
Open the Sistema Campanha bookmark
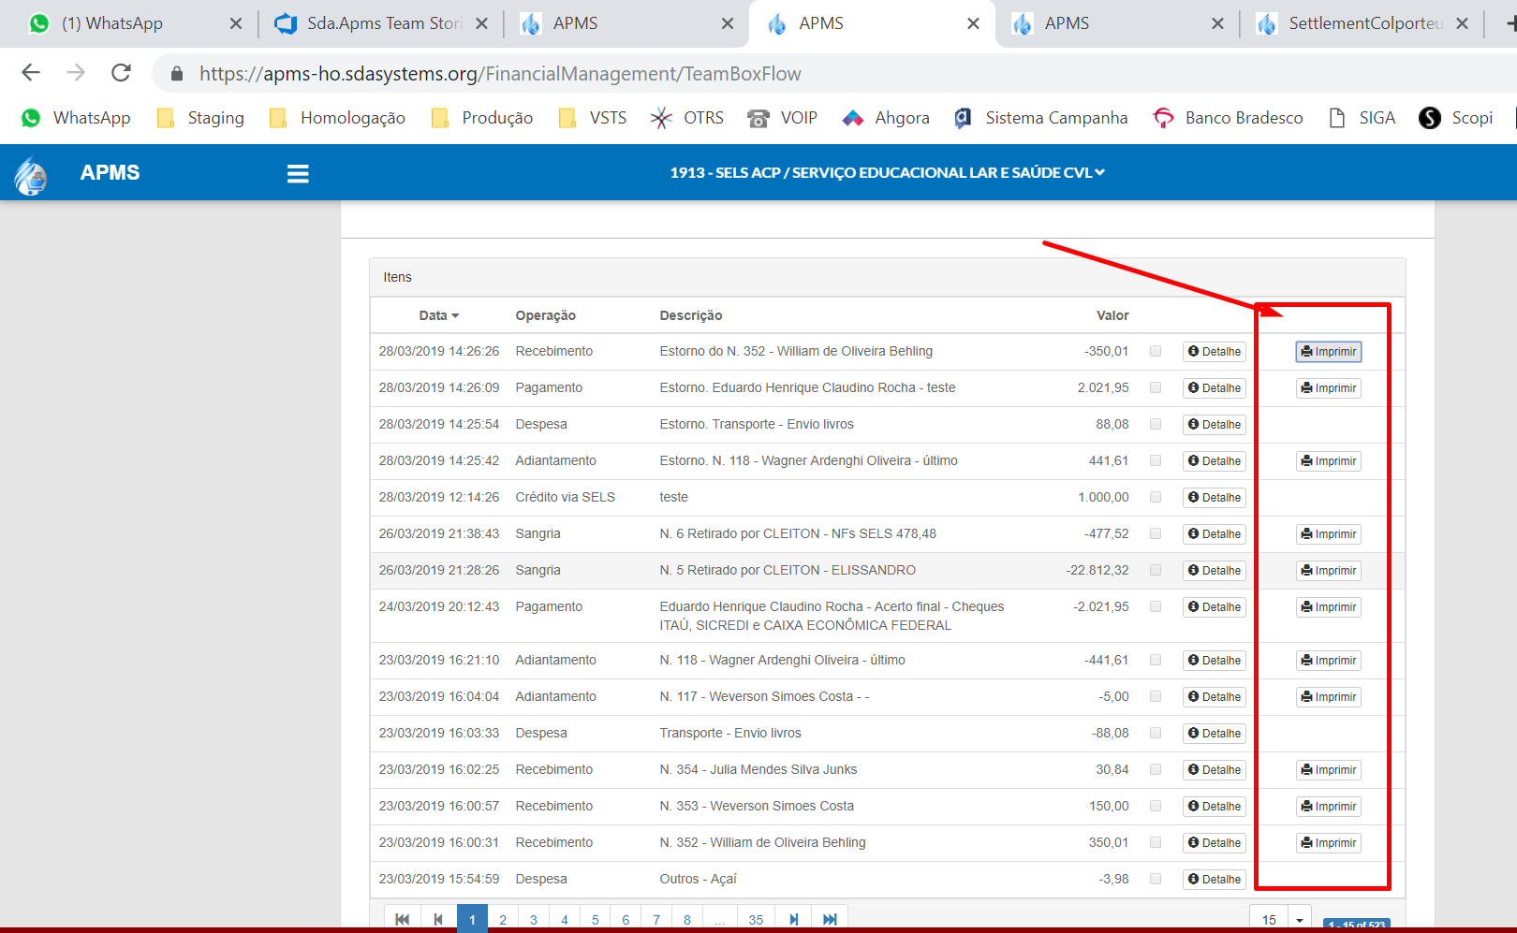coord(1040,118)
